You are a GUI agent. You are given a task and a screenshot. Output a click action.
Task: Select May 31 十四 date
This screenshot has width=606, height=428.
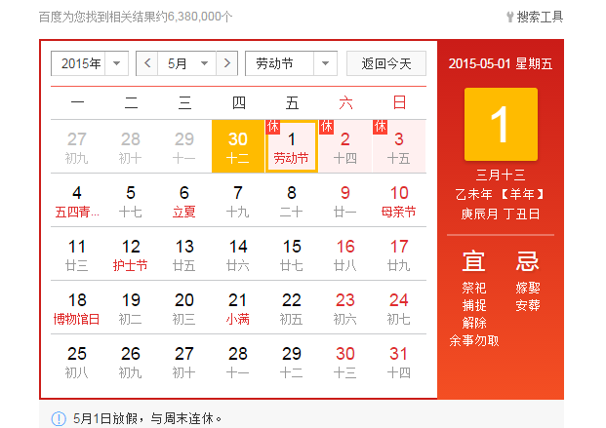tap(399, 361)
